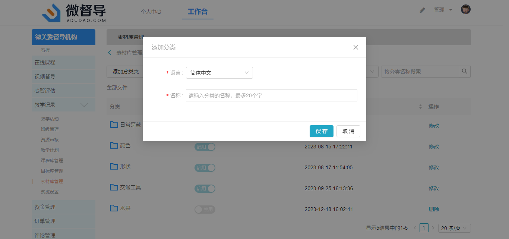Click the 形状 folder icon
This screenshot has width=509, height=239.
click(x=114, y=166)
